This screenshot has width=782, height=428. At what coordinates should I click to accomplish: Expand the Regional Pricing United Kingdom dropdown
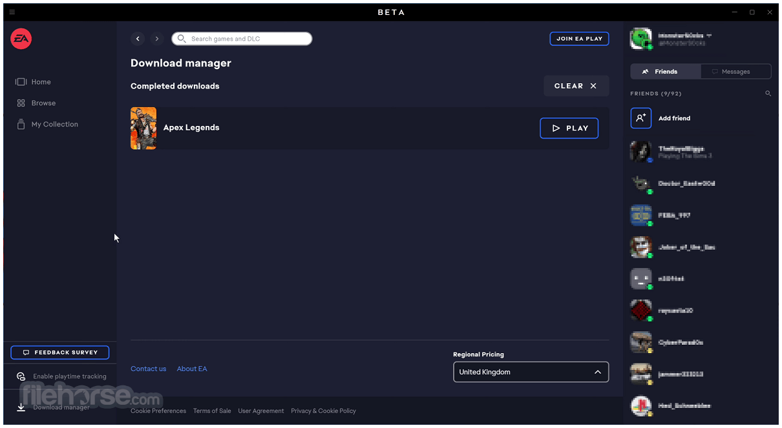click(531, 372)
